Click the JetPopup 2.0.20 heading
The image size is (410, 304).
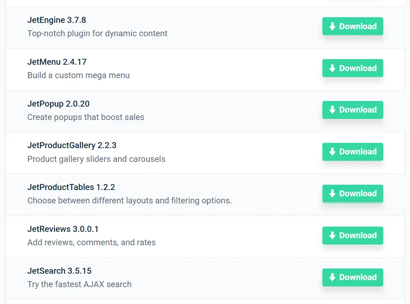point(58,104)
